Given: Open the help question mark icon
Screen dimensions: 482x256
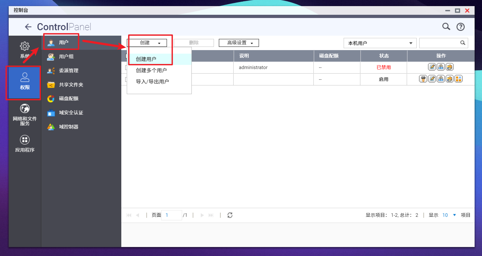Looking at the screenshot, I should point(461,27).
